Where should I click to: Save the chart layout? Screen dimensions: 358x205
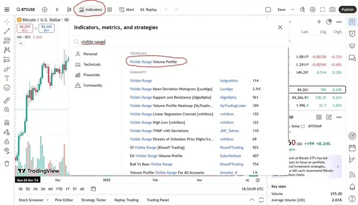(281, 10)
